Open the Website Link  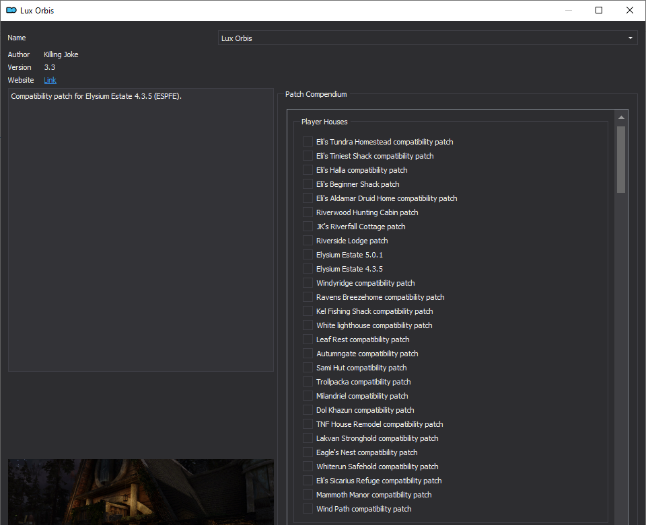tap(50, 80)
